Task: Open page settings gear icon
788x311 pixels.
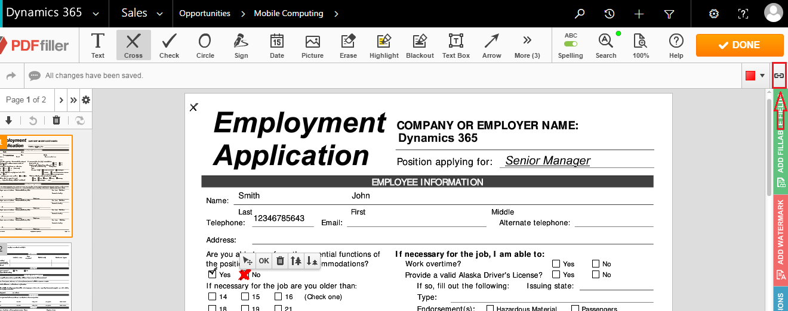Action: click(x=86, y=99)
